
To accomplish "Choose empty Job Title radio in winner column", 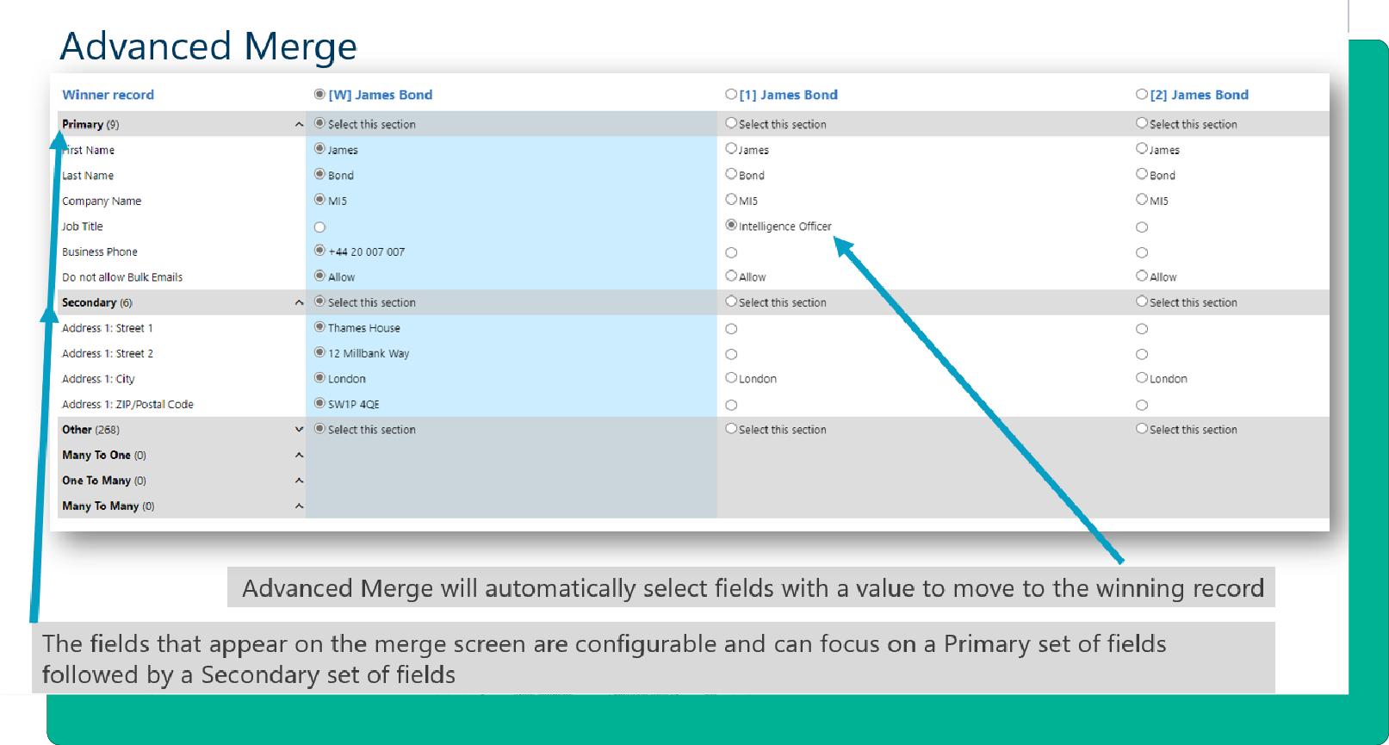I will pos(320,227).
